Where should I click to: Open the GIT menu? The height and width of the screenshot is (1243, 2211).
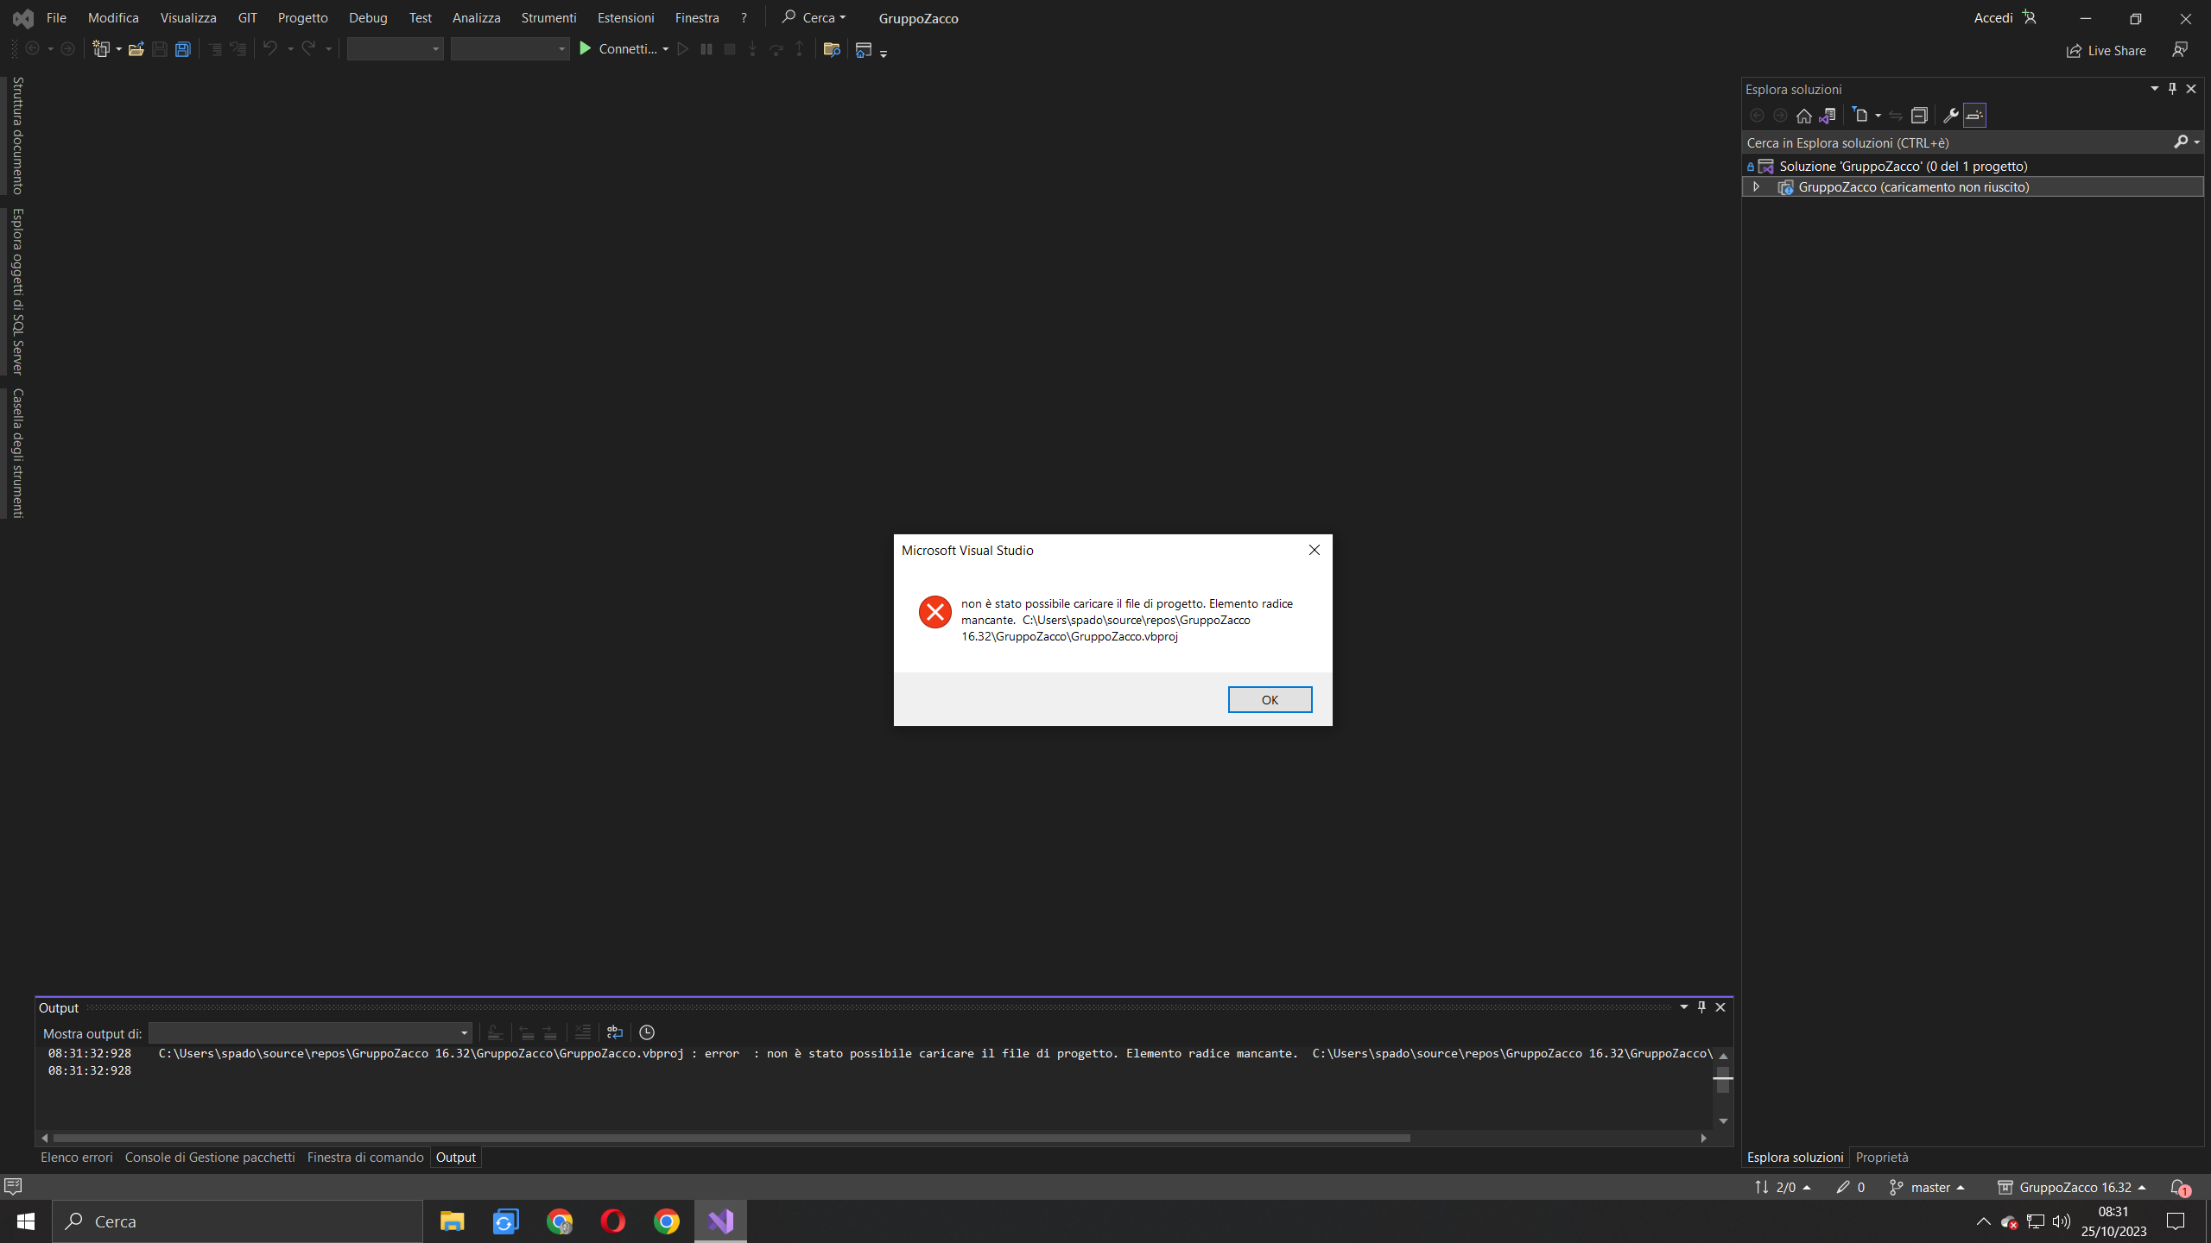click(247, 17)
